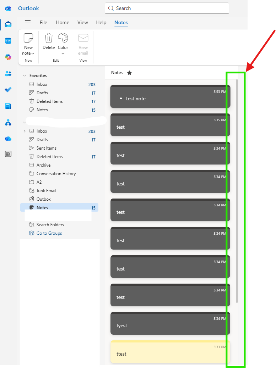Open the yellow 'ttest' note
This screenshot has width=276, height=368.
coord(170,352)
